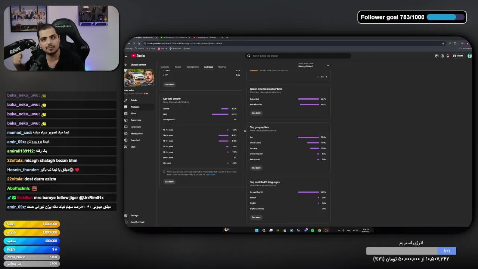Switch to the Kick Dashboard browser tab
This screenshot has width=478, height=269.
(x=174, y=37)
